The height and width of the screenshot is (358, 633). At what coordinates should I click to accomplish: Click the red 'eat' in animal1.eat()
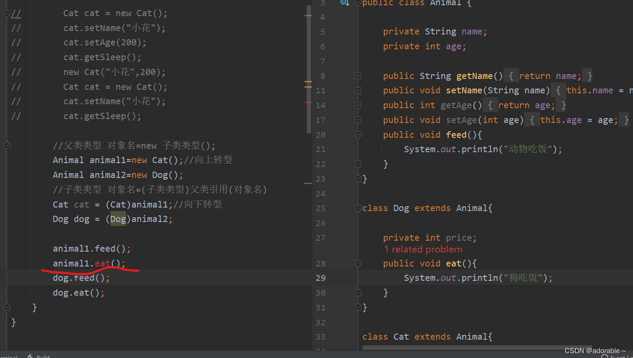tap(103, 263)
